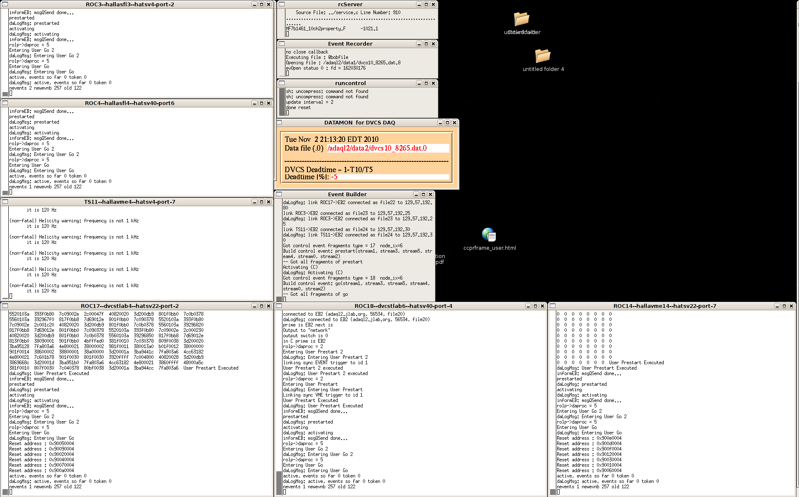The height and width of the screenshot is (497, 799).
Task: Open window menu icon of rcServer window
Action: coord(282,4)
